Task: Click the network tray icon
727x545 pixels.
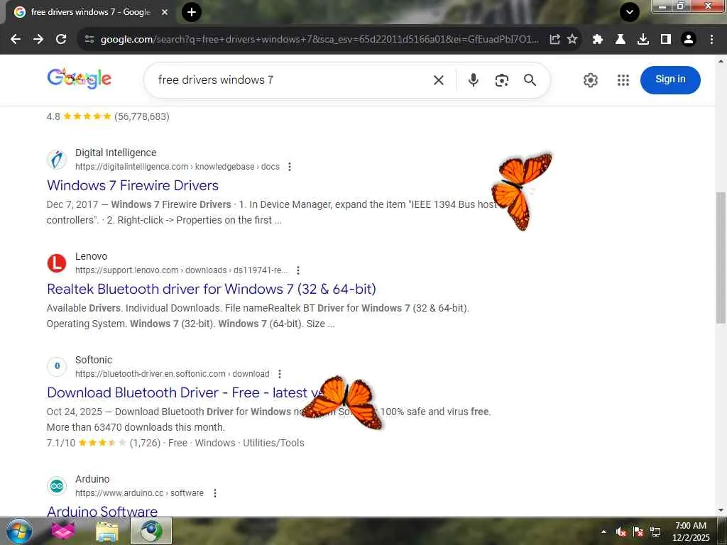Action: [x=655, y=532]
